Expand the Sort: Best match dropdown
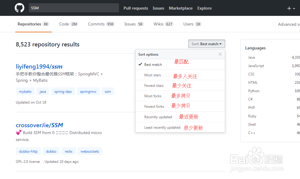The height and width of the screenshot is (179, 300). tap(207, 44)
